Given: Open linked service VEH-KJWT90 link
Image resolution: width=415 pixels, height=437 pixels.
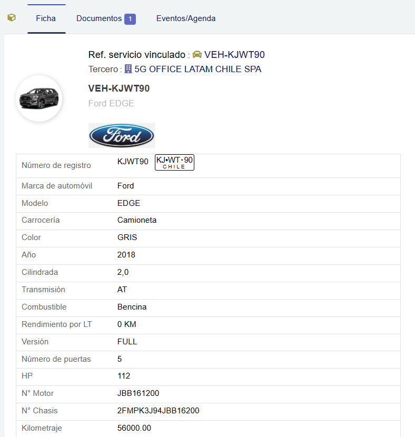Looking at the screenshot, I should (234, 55).
